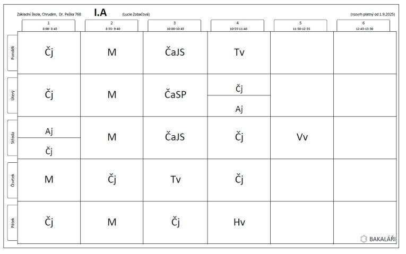Select Thursday's Tv lesson cell
The width and height of the screenshot is (406, 254).
[175, 180]
